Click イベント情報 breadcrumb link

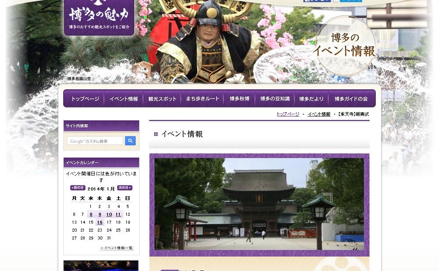click(x=319, y=114)
